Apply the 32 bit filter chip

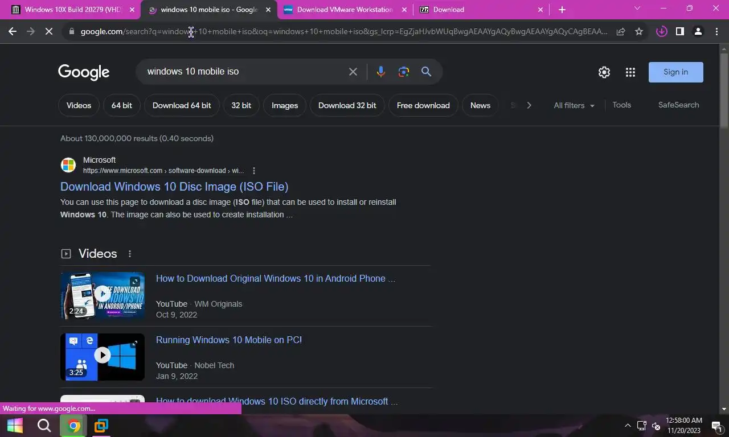(x=241, y=105)
